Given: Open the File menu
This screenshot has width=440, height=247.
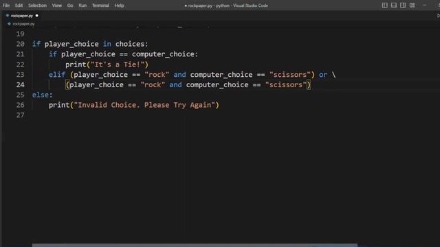Looking at the screenshot, I should pyautogui.click(x=6, y=5).
